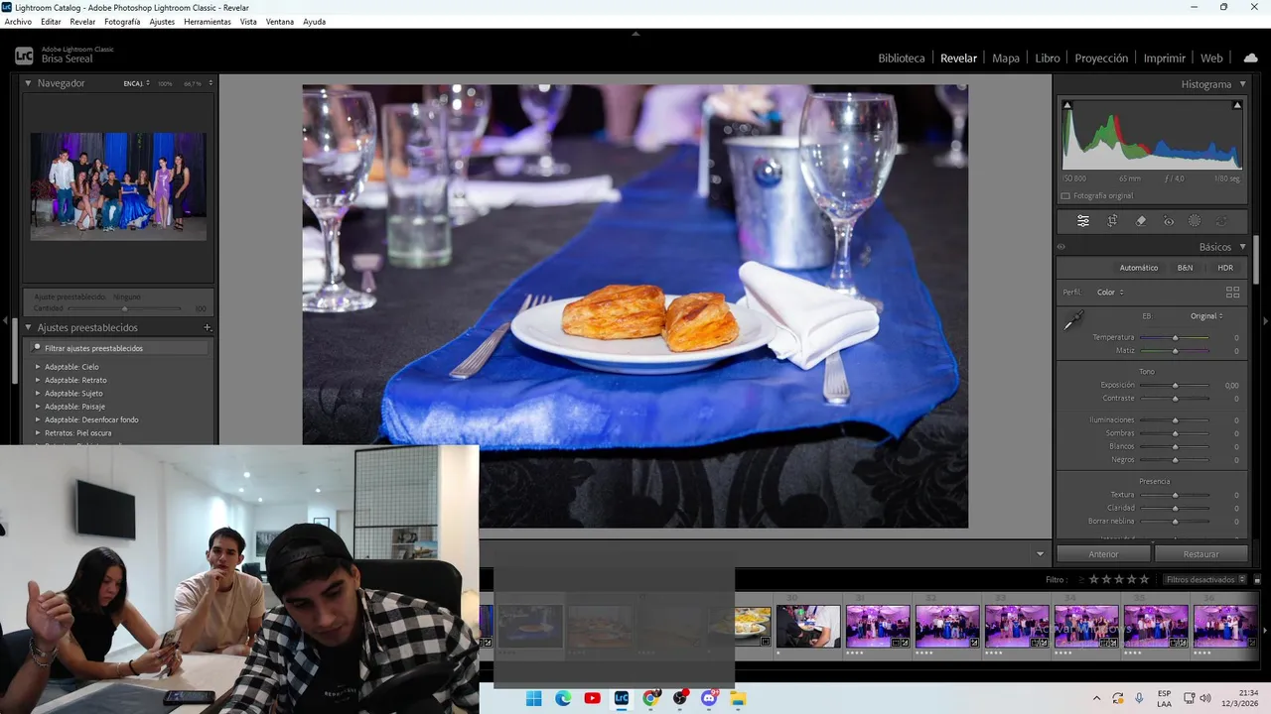The width and height of the screenshot is (1271, 714).
Task: Collapse the Navegador panel
Action: [x=28, y=83]
